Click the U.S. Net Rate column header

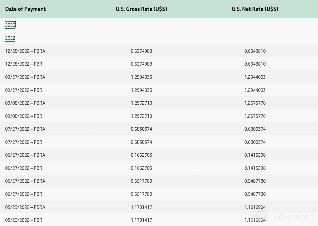255,9
